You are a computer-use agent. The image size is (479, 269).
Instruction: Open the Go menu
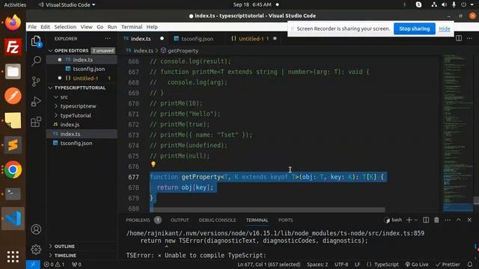[x=100, y=27]
